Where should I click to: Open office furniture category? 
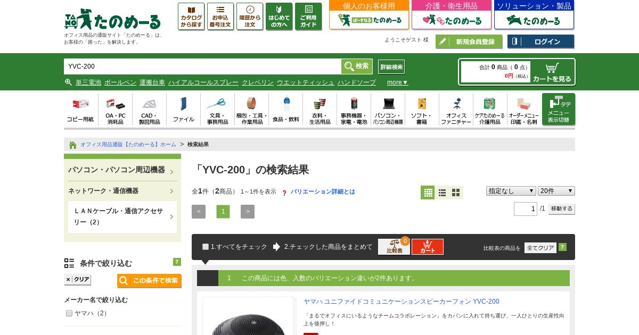[456, 110]
